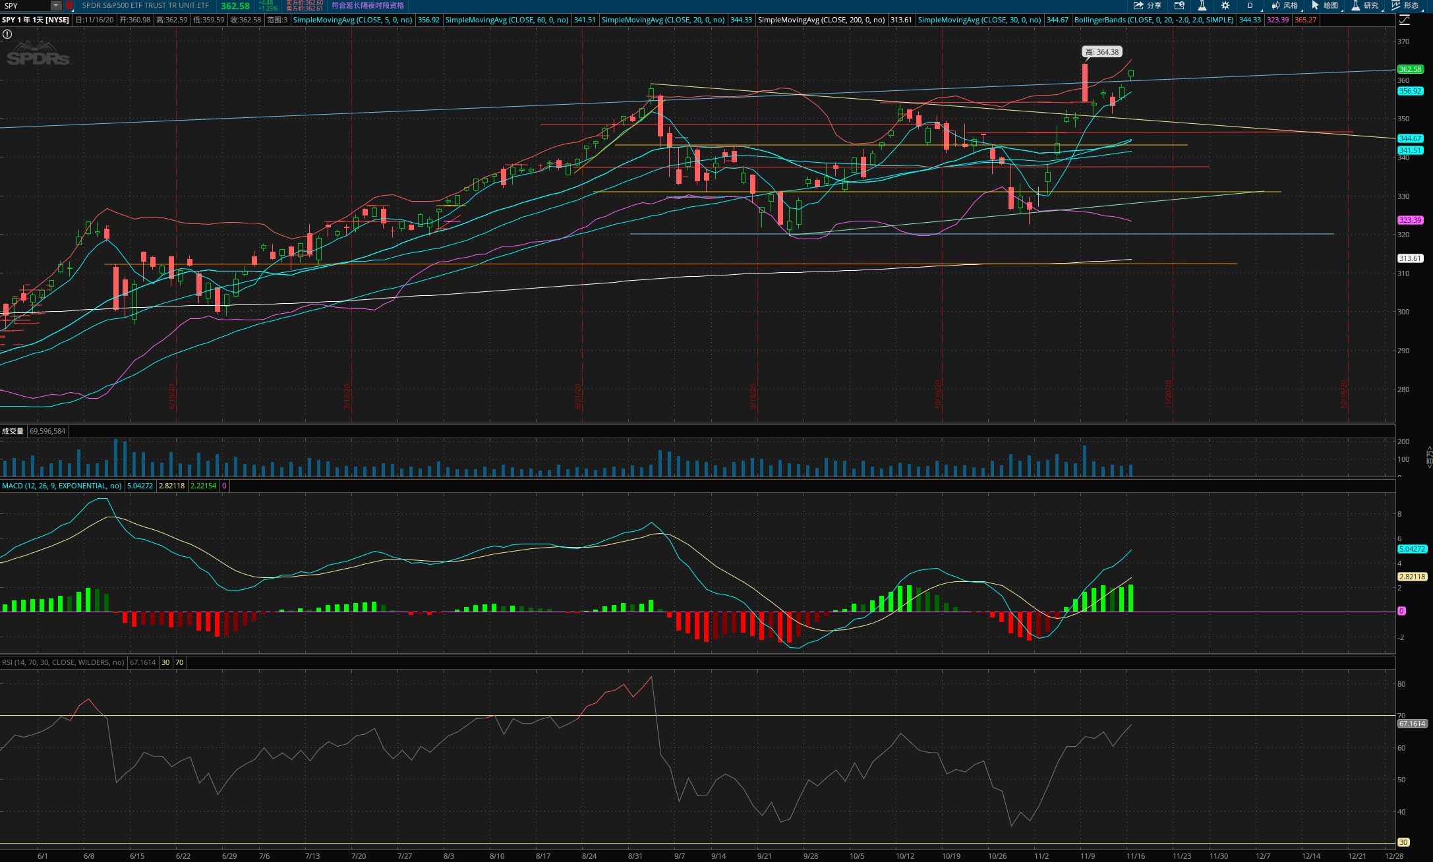Click the 9/28 date on time axis
1433x862 pixels.
811,856
